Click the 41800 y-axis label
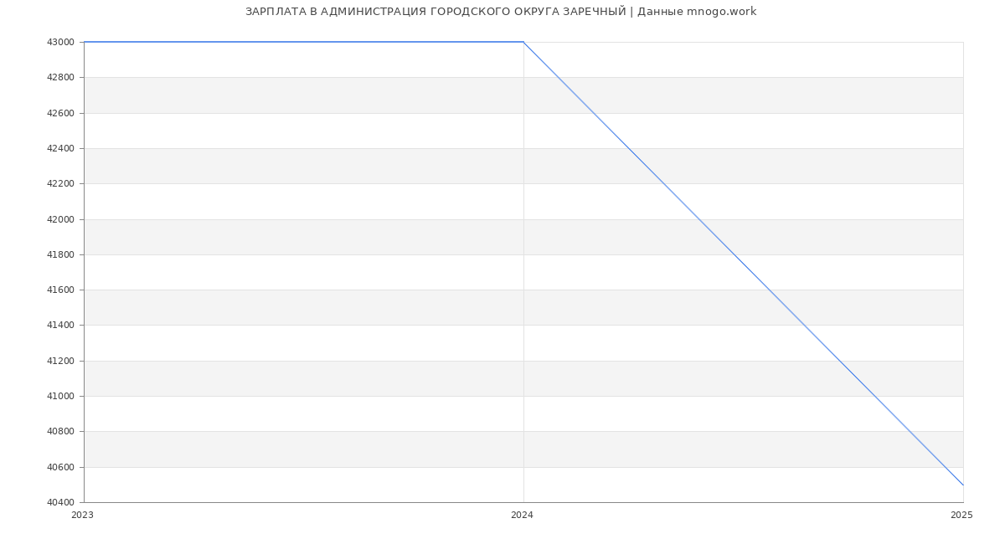This screenshot has width=1005, height=544. tap(61, 255)
